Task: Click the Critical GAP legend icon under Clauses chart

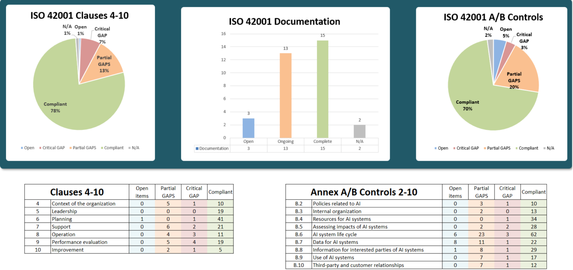Action: (40, 148)
